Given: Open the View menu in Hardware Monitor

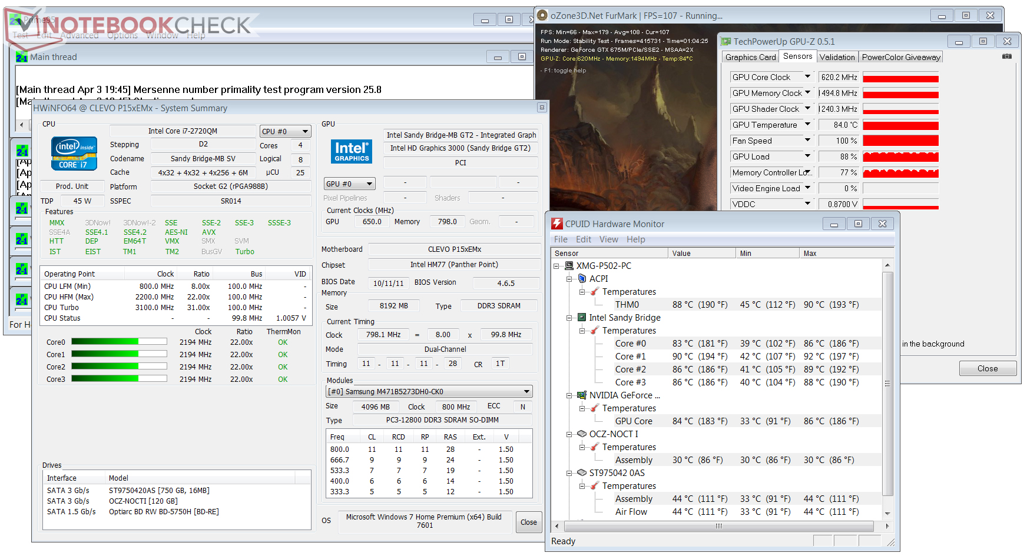Looking at the screenshot, I should point(609,239).
